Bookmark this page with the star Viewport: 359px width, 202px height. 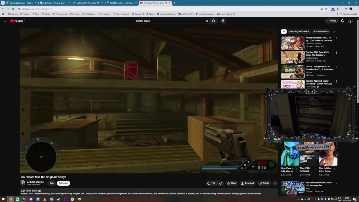pos(326,9)
